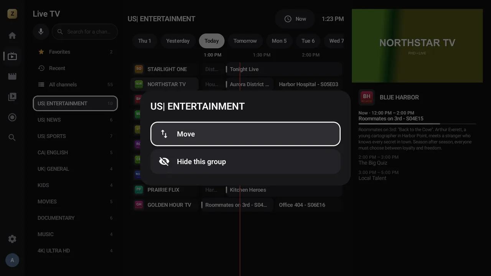Screen dimensions: 491x276
Task: Click the STARLIGHT ONE channel logo
Action: coord(139,69)
